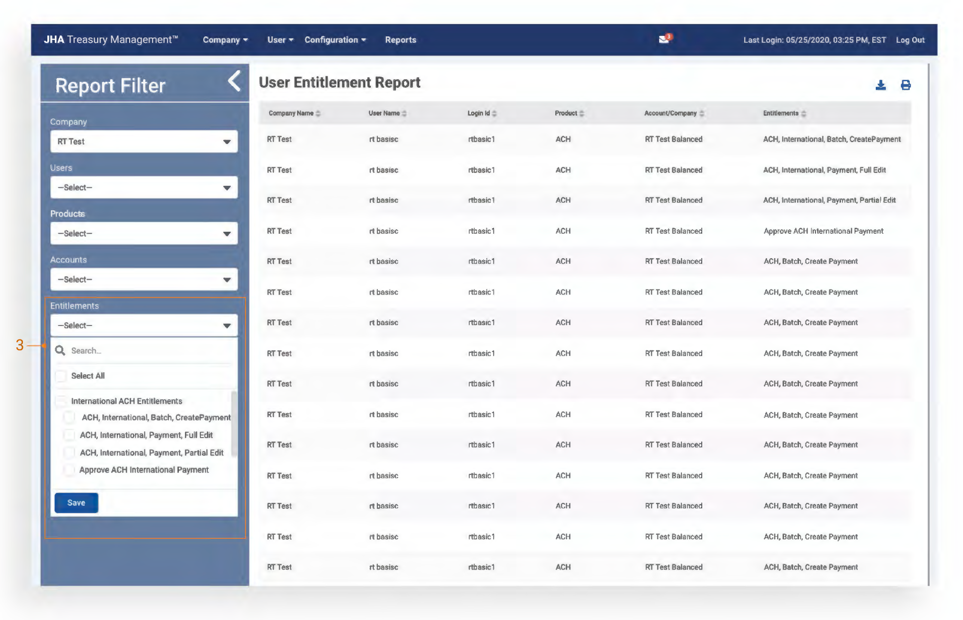Sort by Entitlements column arrows
Viewport: 963px width, 620px height.
click(x=803, y=114)
